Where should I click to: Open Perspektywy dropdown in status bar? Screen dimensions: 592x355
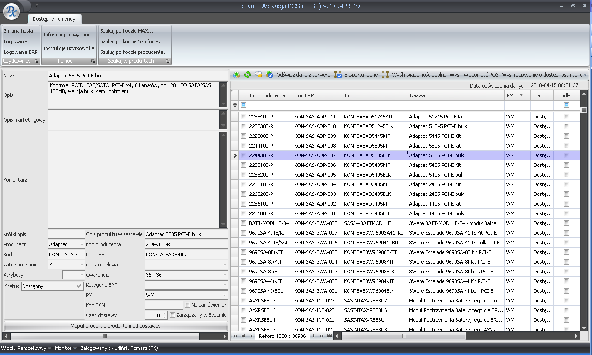[35, 348]
